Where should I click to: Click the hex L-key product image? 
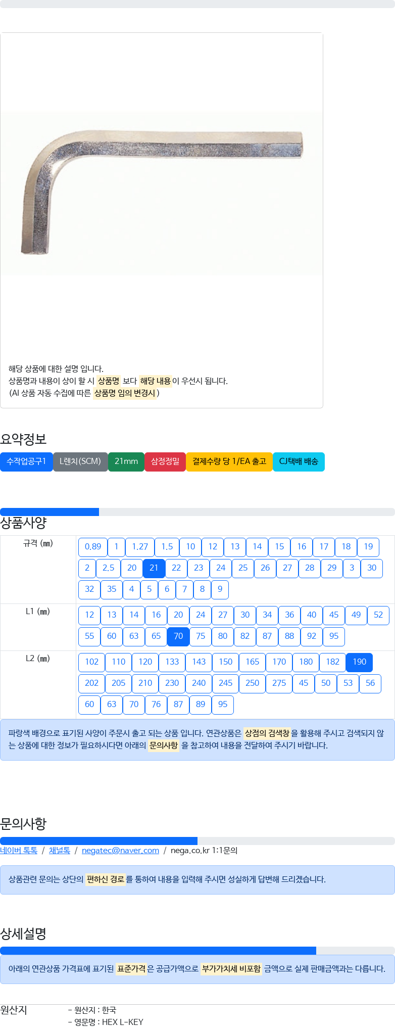(x=162, y=194)
